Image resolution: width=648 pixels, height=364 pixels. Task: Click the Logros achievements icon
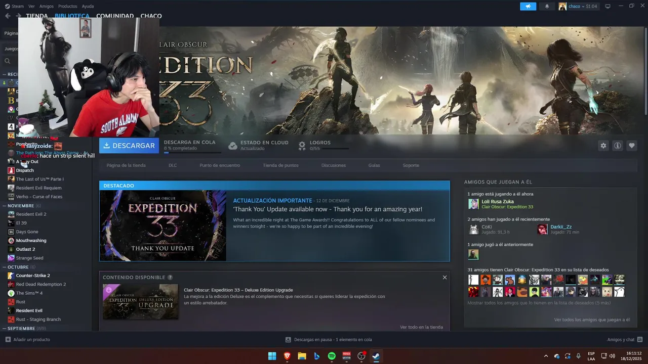(302, 146)
